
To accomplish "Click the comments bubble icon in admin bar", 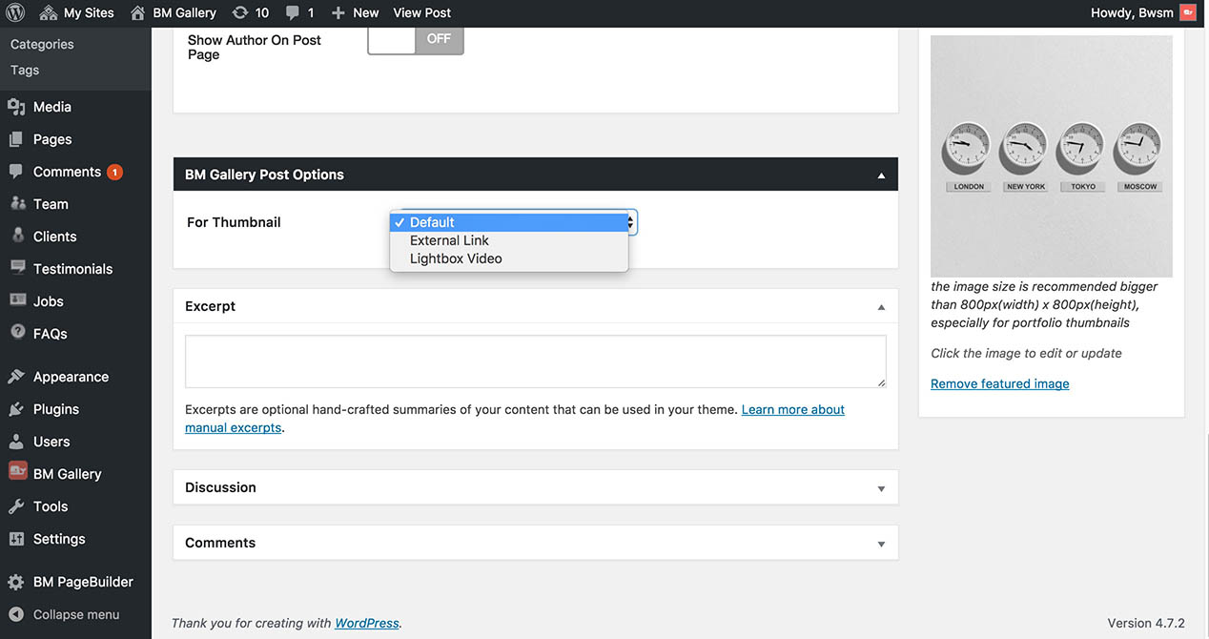I will (x=293, y=12).
